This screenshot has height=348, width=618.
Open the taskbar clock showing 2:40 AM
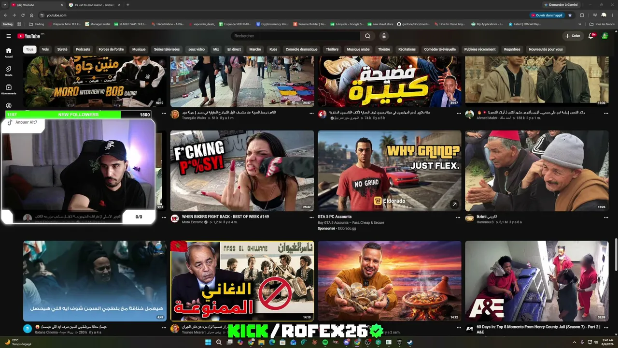pos(608,342)
